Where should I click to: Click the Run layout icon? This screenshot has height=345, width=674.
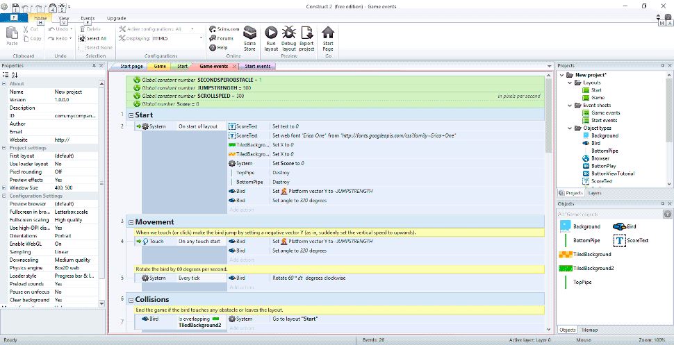tap(271, 37)
